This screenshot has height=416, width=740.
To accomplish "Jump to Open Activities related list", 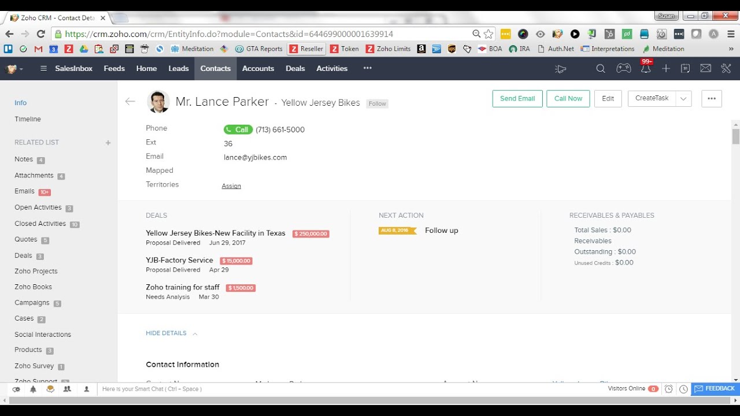I will pos(38,207).
